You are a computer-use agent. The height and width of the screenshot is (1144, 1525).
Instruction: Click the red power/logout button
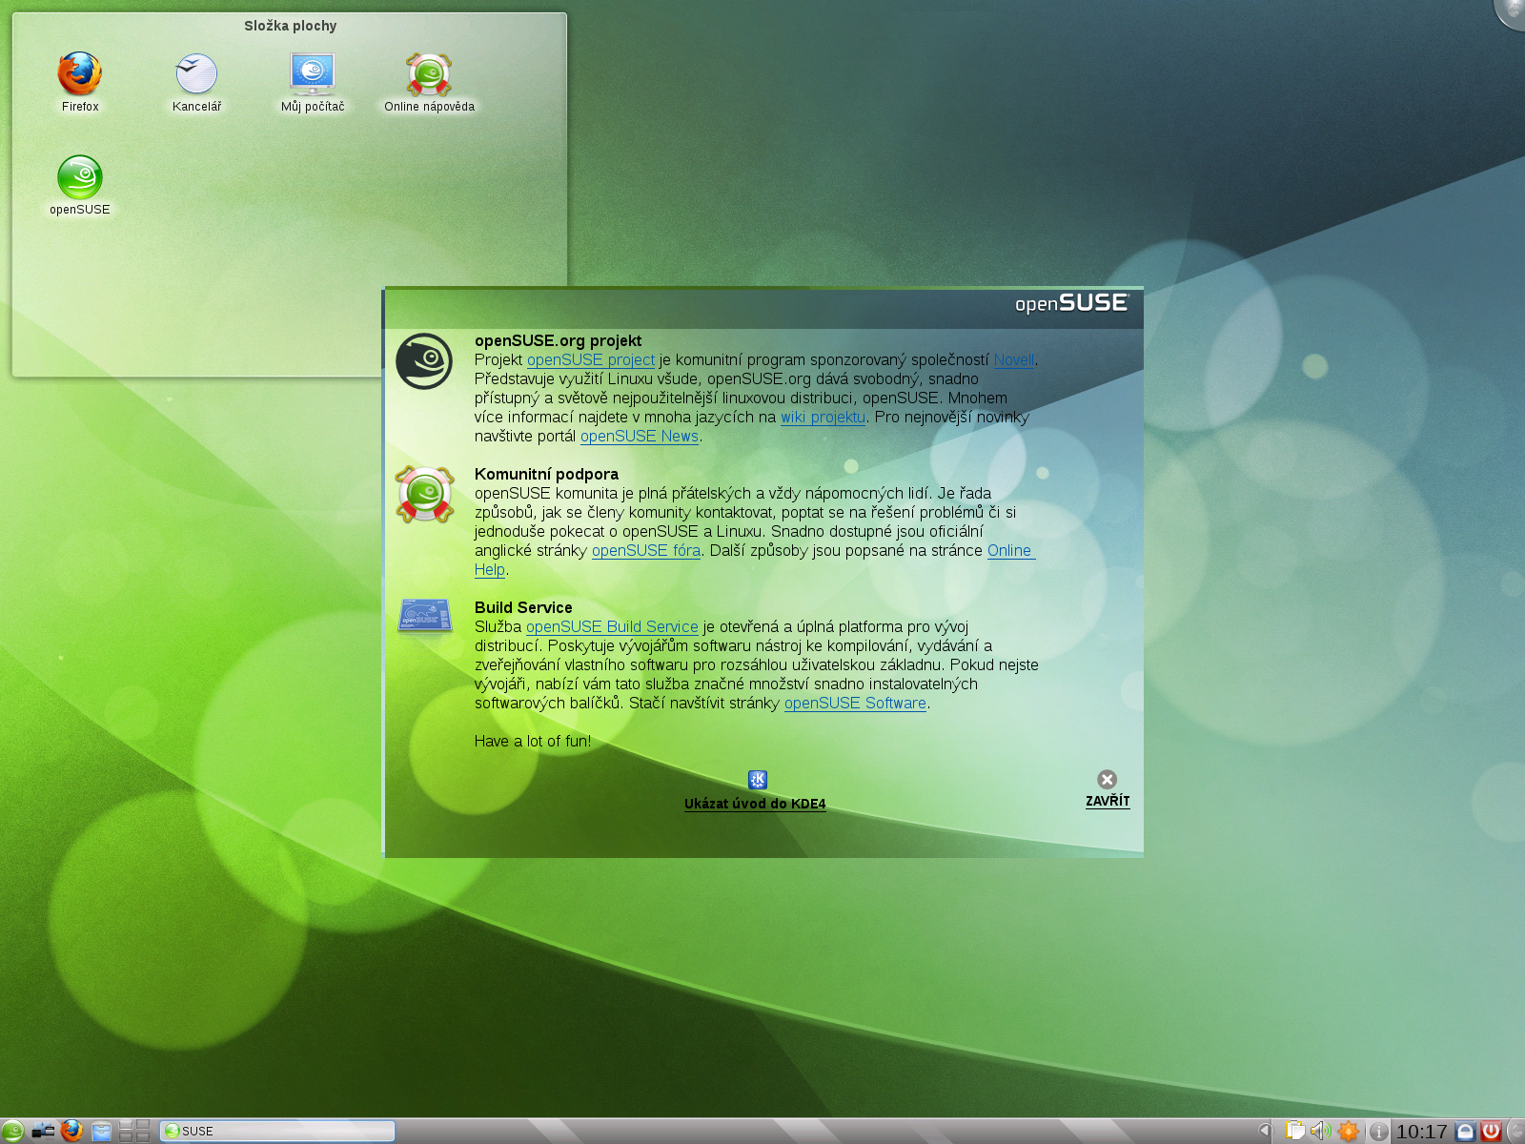1492,1132
